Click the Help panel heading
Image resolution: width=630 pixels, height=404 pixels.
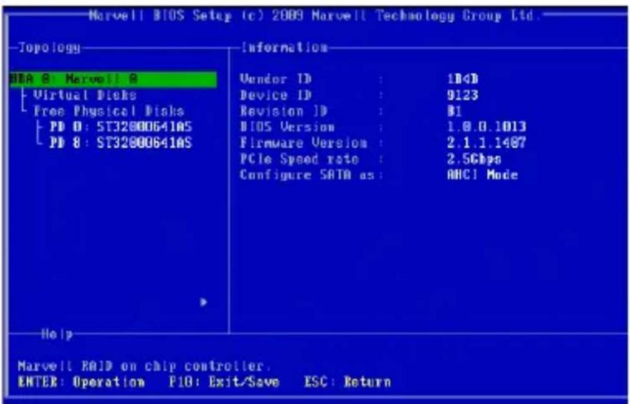tap(57, 334)
